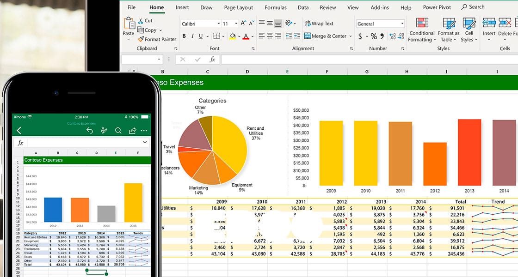
Task: Click the Insert Function fx icon on desktop
Action: pyautogui.click(x=212, y=60)
